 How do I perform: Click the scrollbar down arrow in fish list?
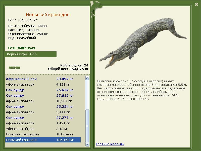[x=87, y=144]
